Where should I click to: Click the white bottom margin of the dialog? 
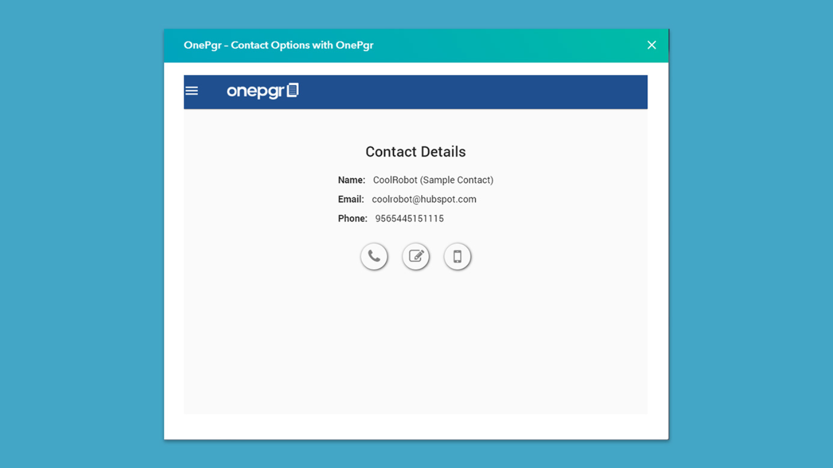click(415, 427)
